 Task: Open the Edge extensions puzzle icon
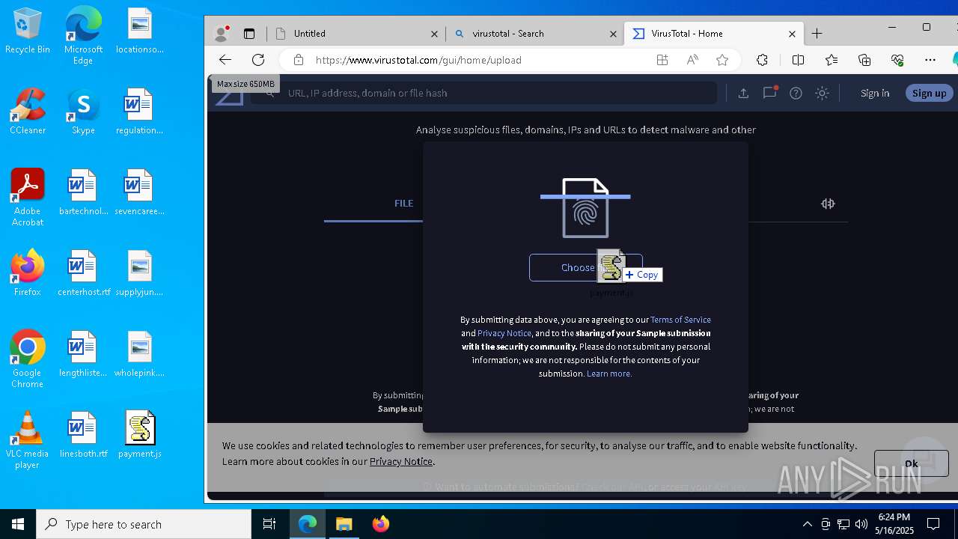[x=763, y=60]
